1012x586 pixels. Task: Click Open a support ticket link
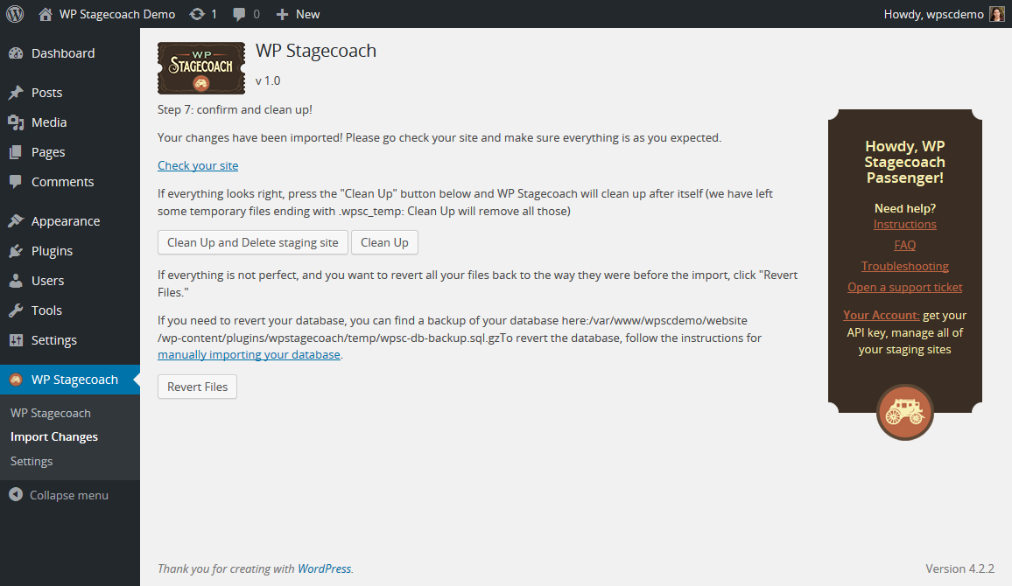(905, 288)
